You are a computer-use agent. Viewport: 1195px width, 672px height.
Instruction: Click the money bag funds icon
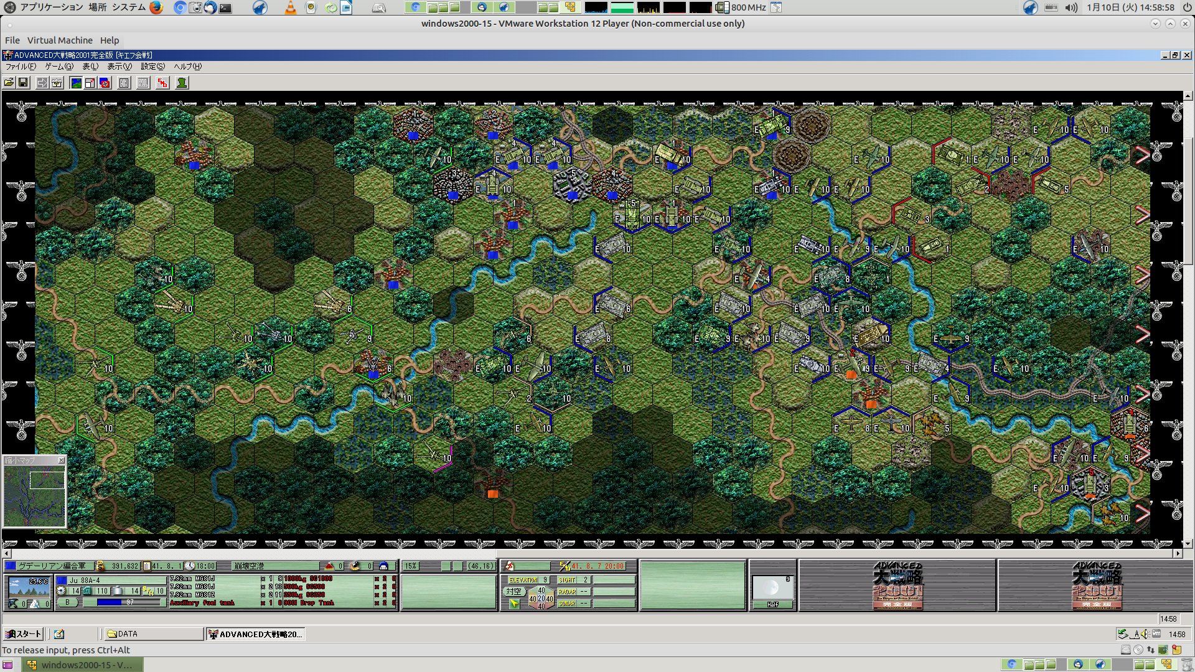(x=100, y=566)
